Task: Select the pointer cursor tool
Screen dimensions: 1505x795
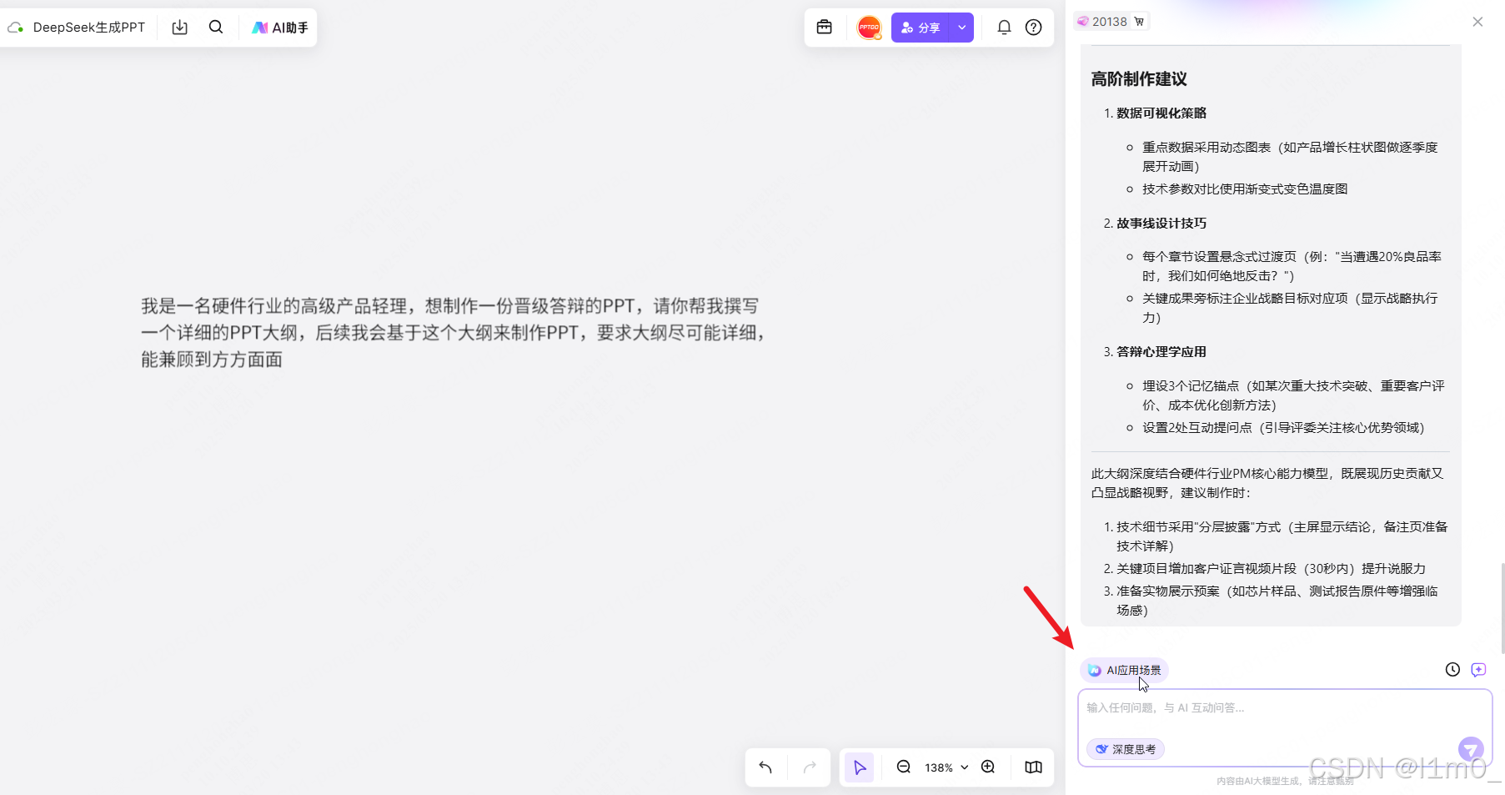Action: pyautogui.click(x=860, y=767)
